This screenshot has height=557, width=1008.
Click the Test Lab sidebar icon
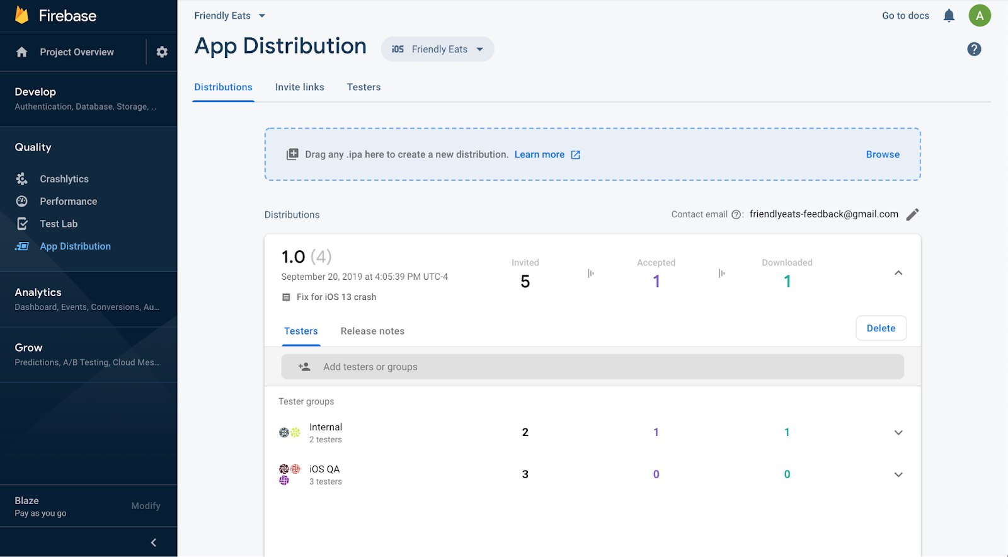(22, 224)
